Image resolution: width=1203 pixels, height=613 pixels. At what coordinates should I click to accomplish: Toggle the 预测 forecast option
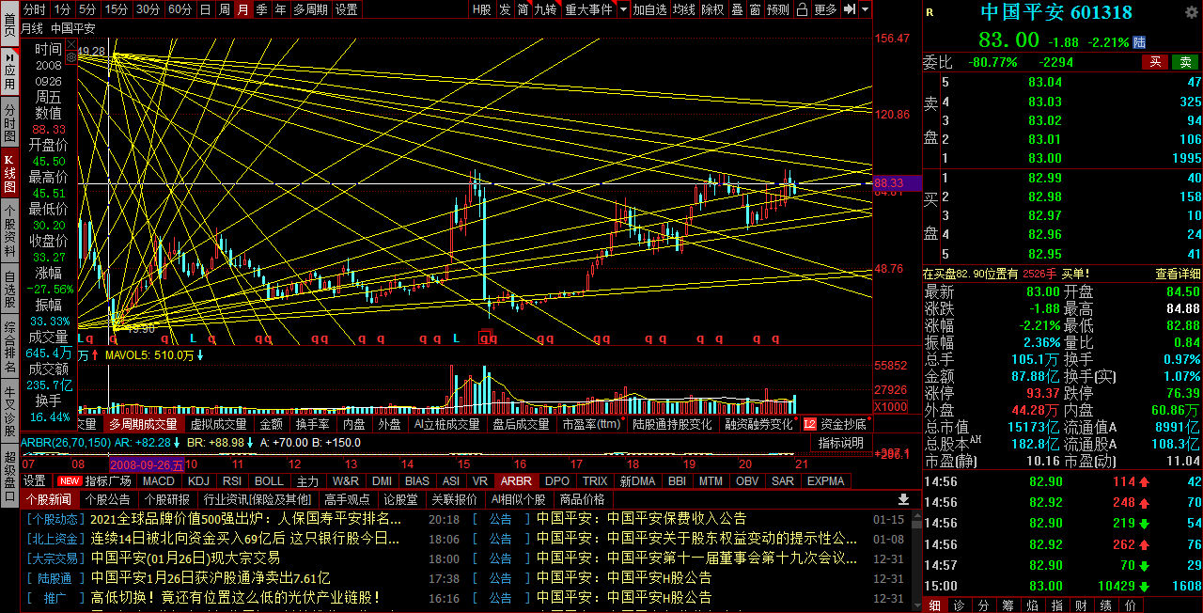point(778,9)
